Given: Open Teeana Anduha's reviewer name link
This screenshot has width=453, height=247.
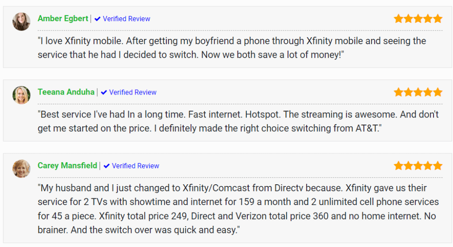Looking at the screenshot, I should click(x=66, y=92).
